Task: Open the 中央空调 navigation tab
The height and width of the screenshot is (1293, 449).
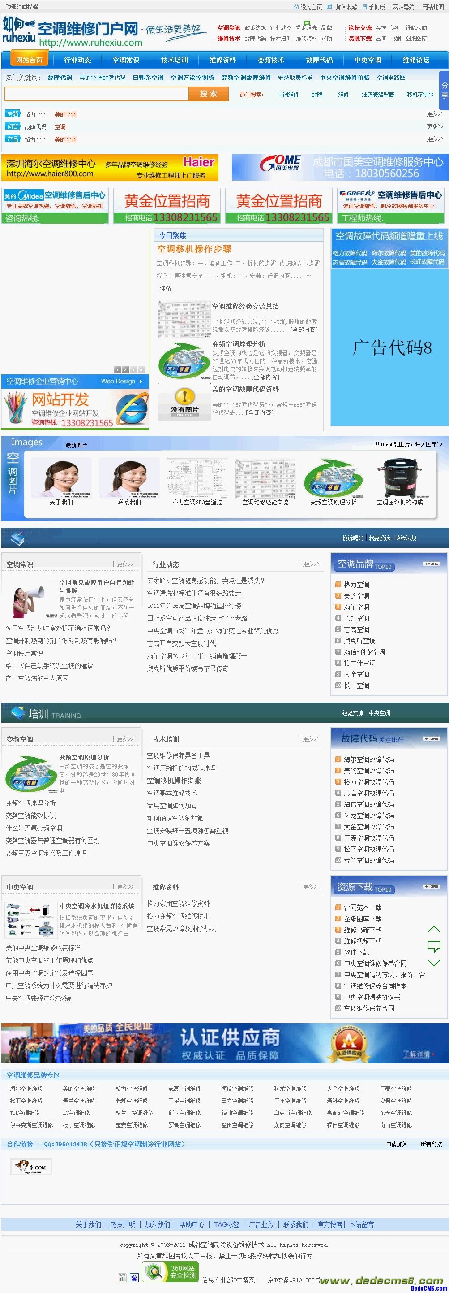Action: (368, 60)
